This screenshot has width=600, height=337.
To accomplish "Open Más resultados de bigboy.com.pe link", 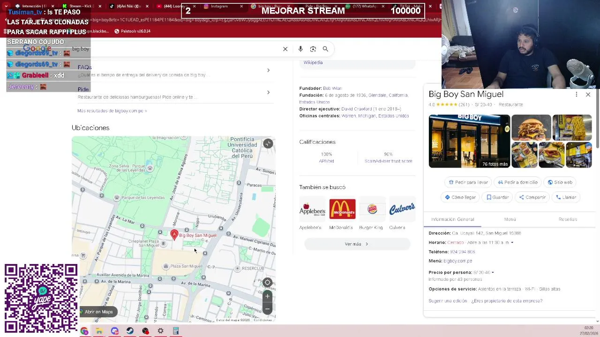I will click(x=112, y=111).
